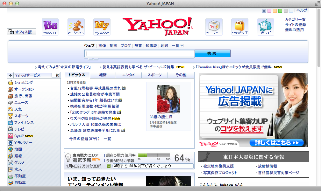Switch to the 経済 news tab
Screen dimensions: 321x191
click(103, 75)
